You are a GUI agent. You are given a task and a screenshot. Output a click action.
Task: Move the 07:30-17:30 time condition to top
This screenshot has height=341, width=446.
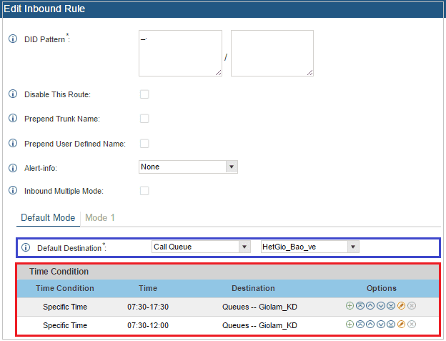[x=360, y=305]
